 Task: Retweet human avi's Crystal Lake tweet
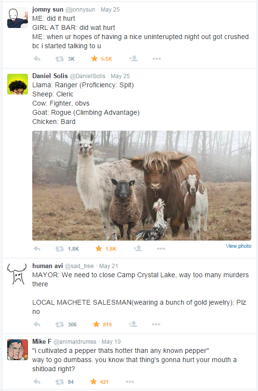(60, 324)
